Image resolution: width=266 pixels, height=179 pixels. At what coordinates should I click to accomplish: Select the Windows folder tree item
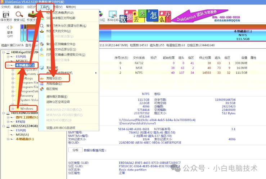point(27,108)
